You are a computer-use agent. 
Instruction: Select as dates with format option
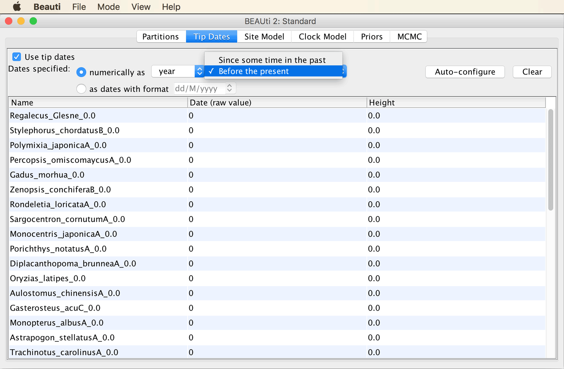point(81,89)
